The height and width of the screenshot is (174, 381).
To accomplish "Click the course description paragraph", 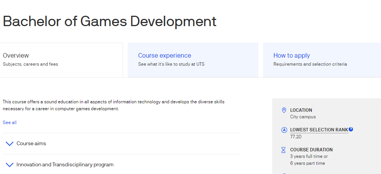I will coord(113,105).
